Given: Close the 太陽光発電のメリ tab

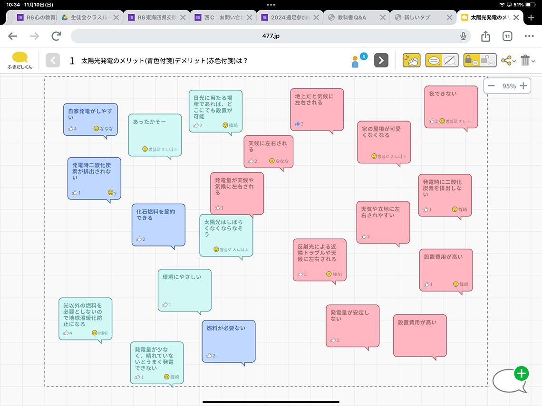Looking at the screenshot, I should (x=516, y=18).
